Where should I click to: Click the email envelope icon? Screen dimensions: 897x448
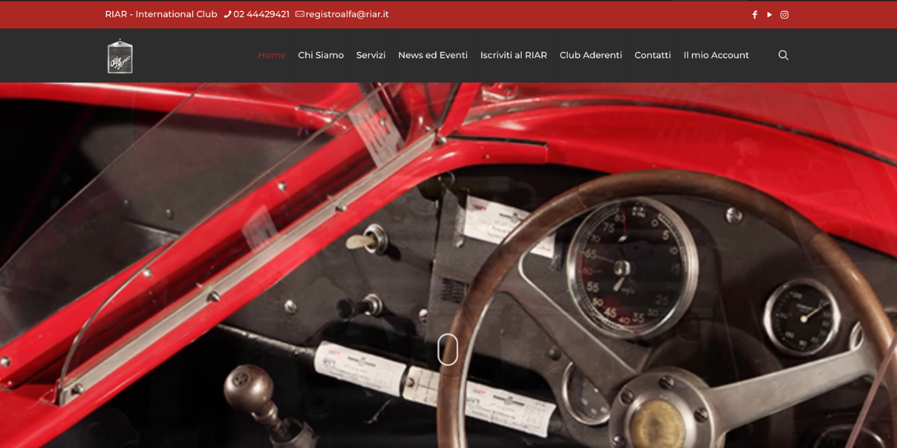click(x=300, y=14)
